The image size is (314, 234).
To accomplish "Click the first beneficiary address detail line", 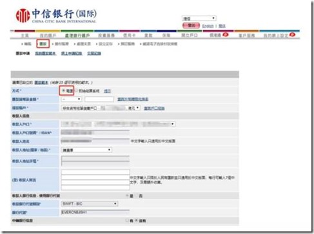I will tap(95, 158).
